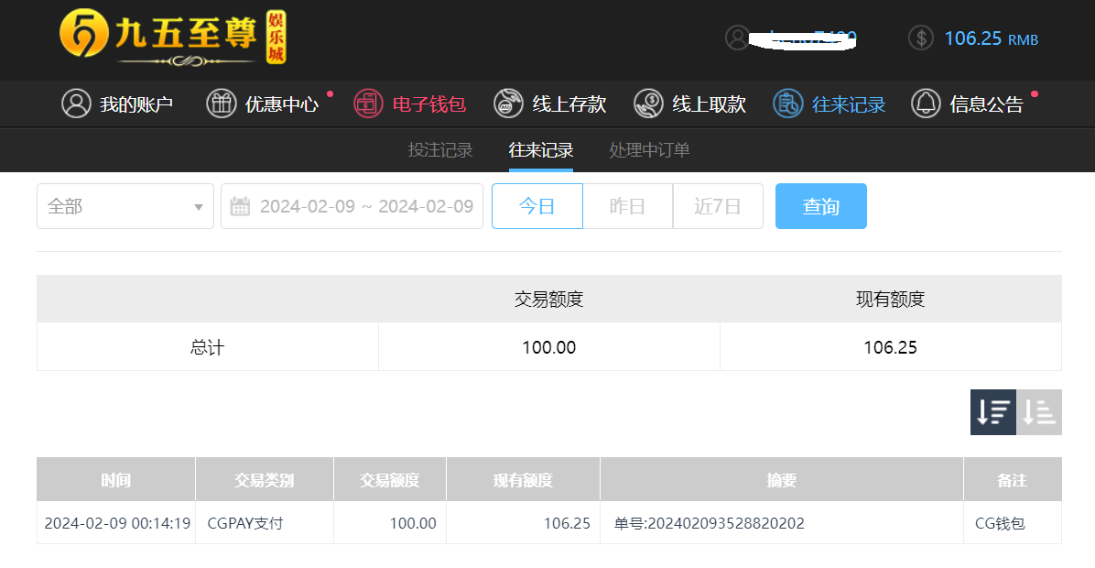Click the date range input field

352,206
